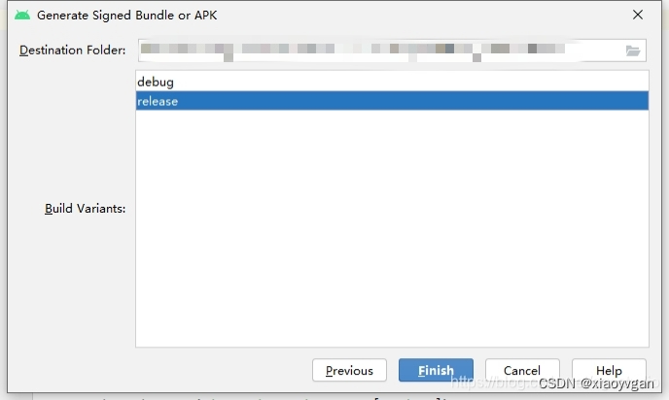Click the Android logo in title bar
The image size is (669, 400).
coord(22,16)
